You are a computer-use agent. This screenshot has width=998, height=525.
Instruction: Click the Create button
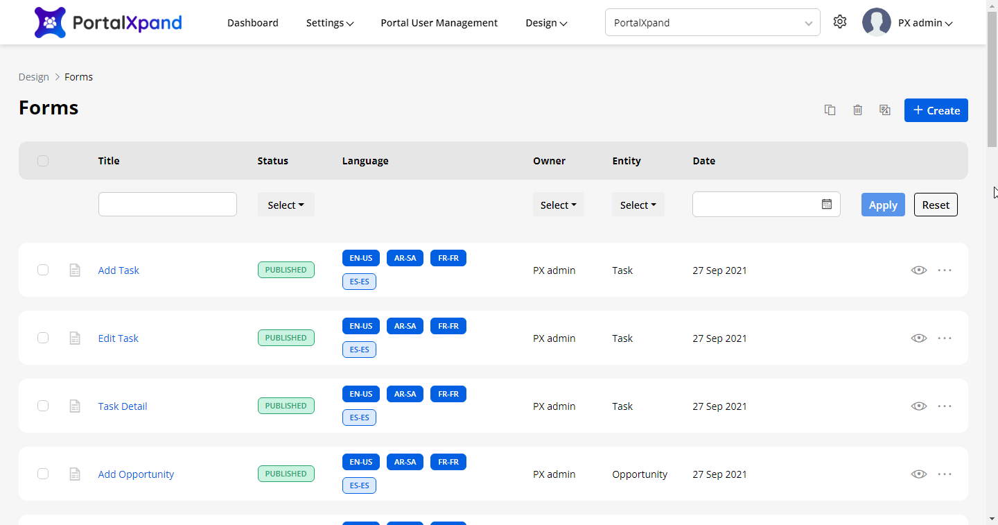(936, 110)
